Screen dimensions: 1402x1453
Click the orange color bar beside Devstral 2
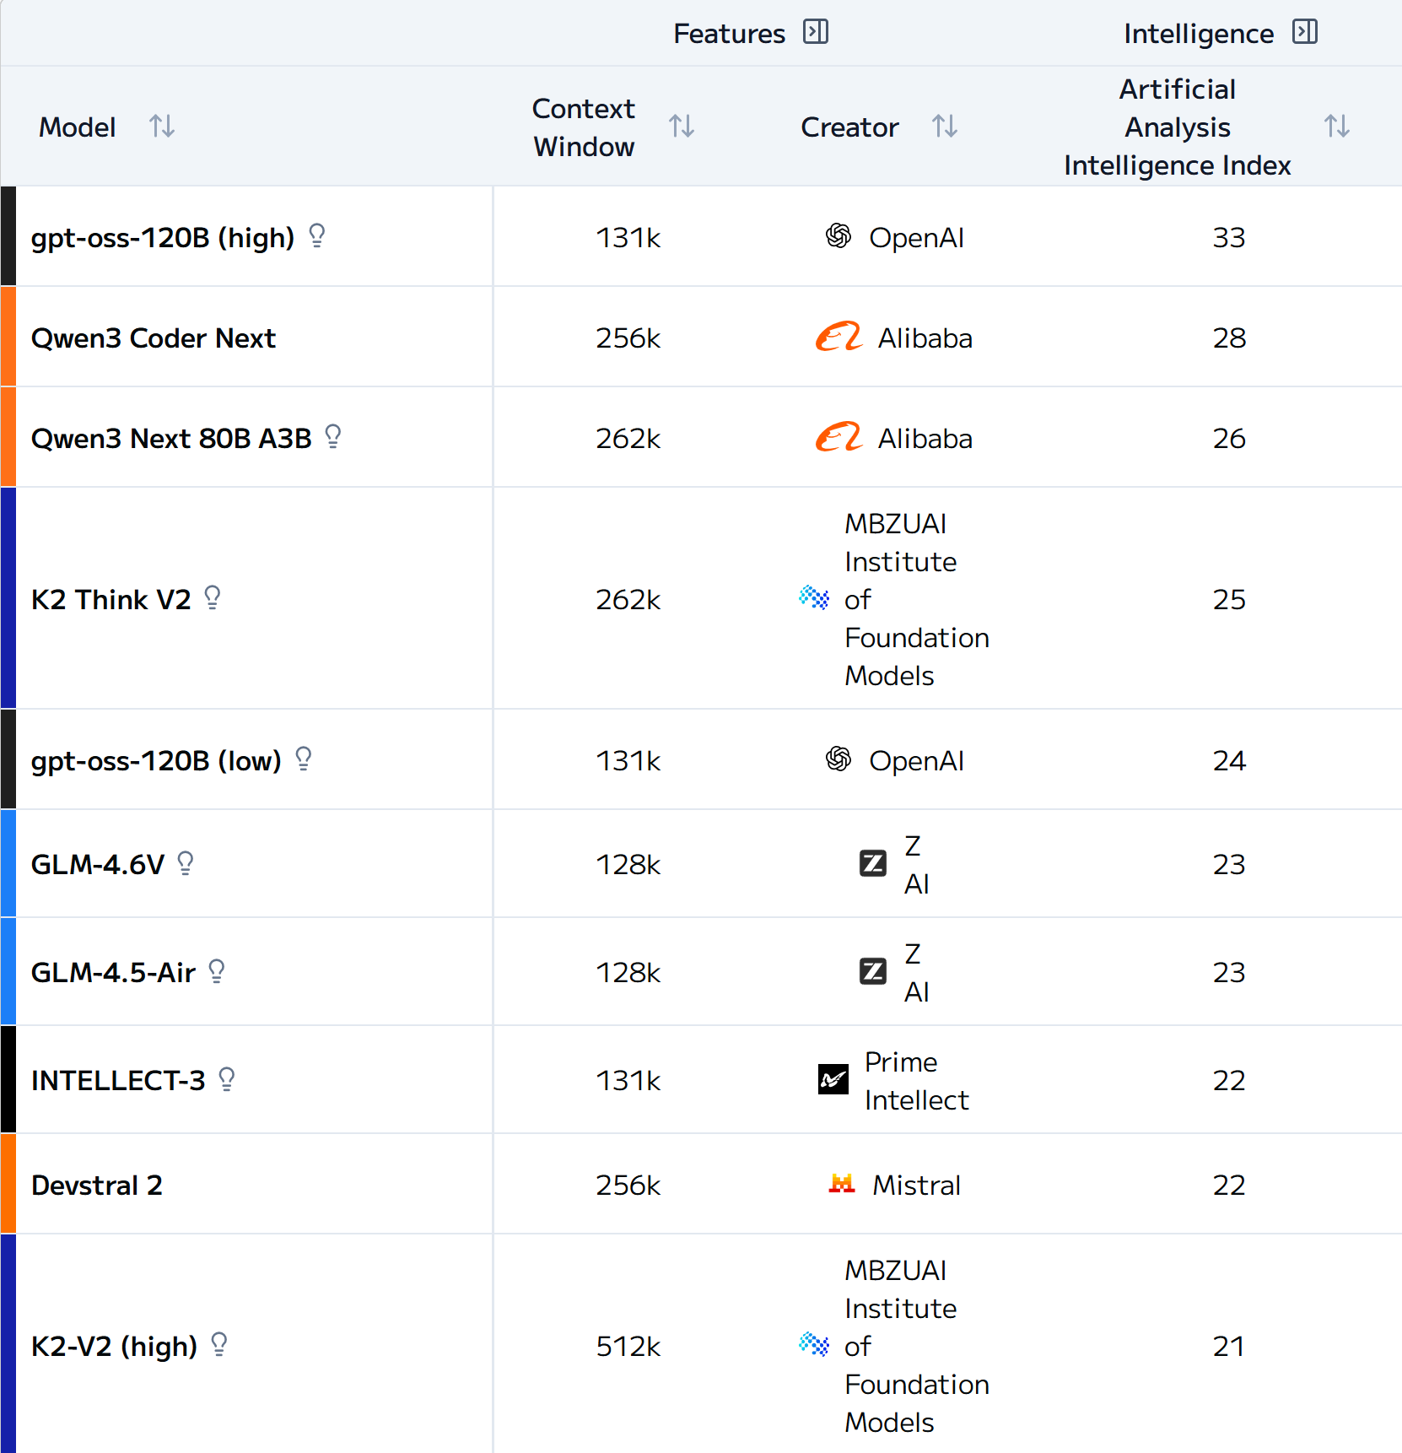click(x=8, y=1183)
